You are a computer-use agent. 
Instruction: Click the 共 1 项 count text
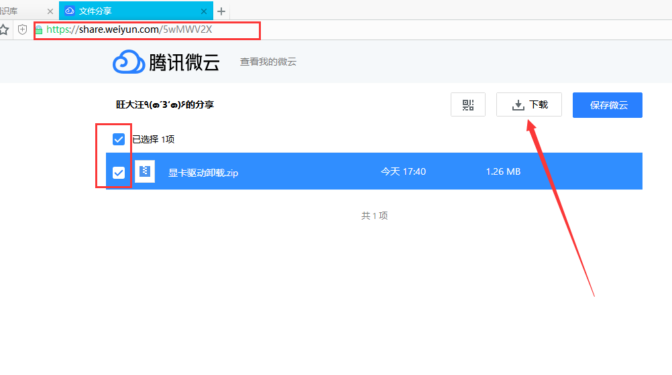(375, 216)
